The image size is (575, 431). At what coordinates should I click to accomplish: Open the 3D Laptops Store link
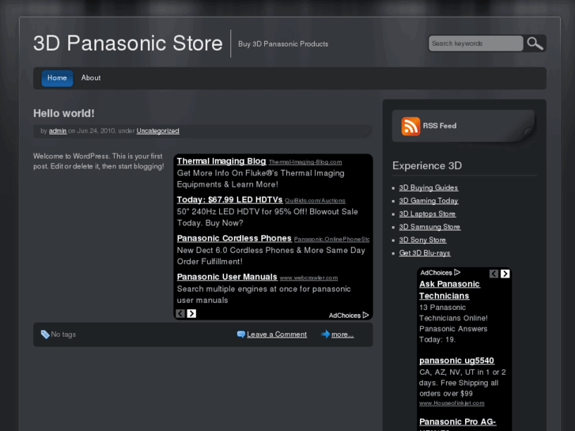click(427, 214)
